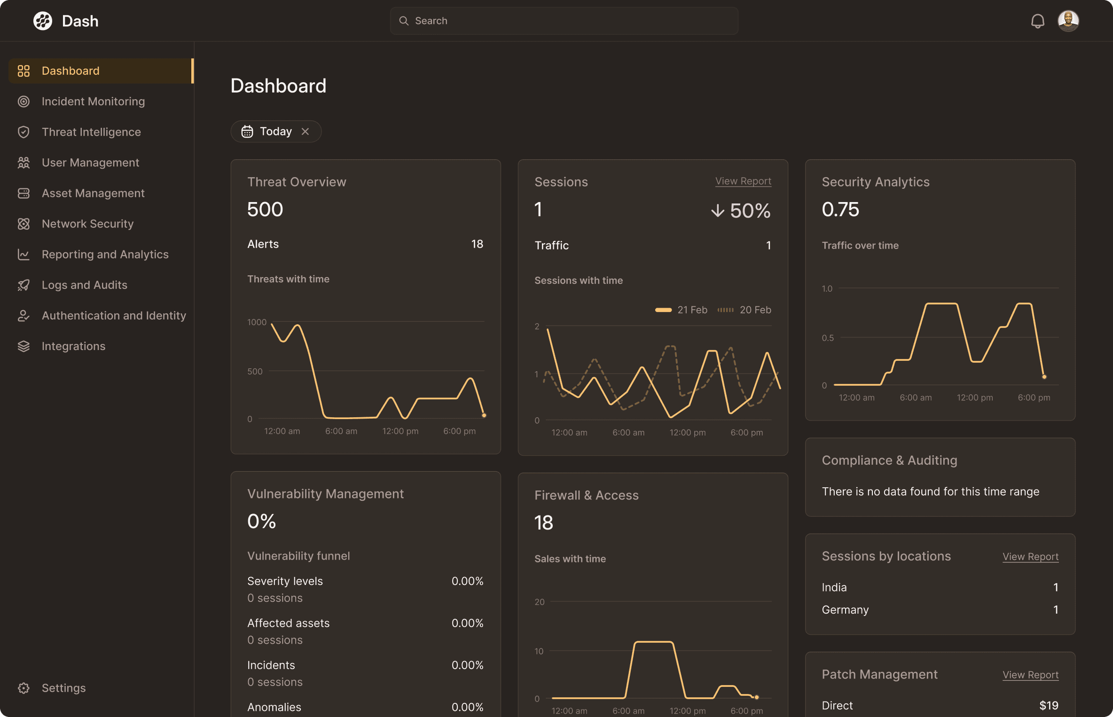
Task: Click the notification bell
Action: (1038, 21)
